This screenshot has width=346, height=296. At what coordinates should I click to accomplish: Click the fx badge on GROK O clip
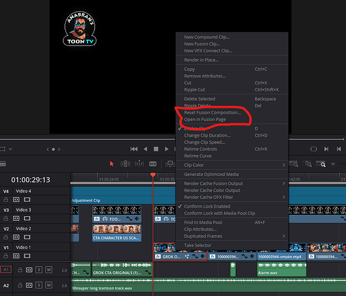coord(158,256)
